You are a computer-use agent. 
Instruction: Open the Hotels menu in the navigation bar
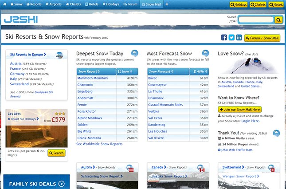[x=92, y=4]
